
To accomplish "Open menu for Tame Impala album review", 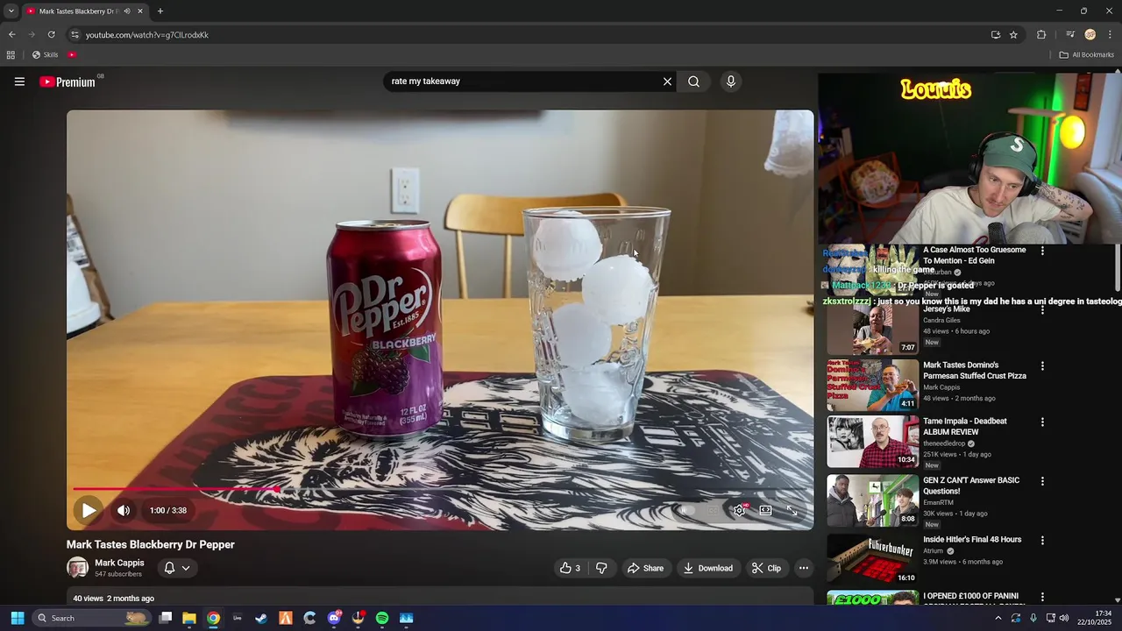I will click(x=1042, y=422).
